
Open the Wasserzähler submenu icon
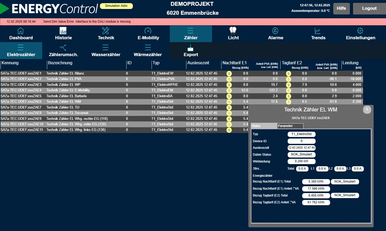105,47
